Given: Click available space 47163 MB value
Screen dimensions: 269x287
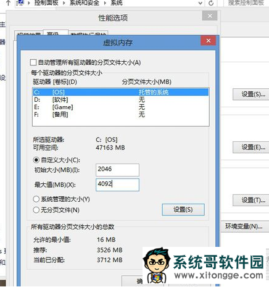Looking at the screenshot, I should point(110,148).
